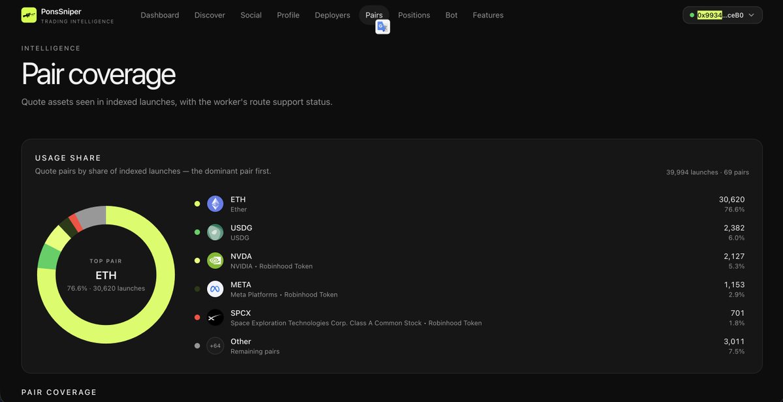Click the Meta Platforms Robinhood Token subtitle
Viewport: 783px width, 402px height.
coord(284,295)
